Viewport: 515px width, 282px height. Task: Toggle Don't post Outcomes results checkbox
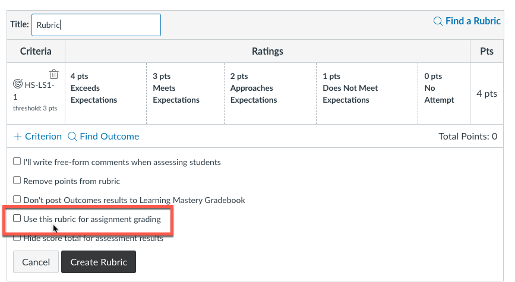17,199
